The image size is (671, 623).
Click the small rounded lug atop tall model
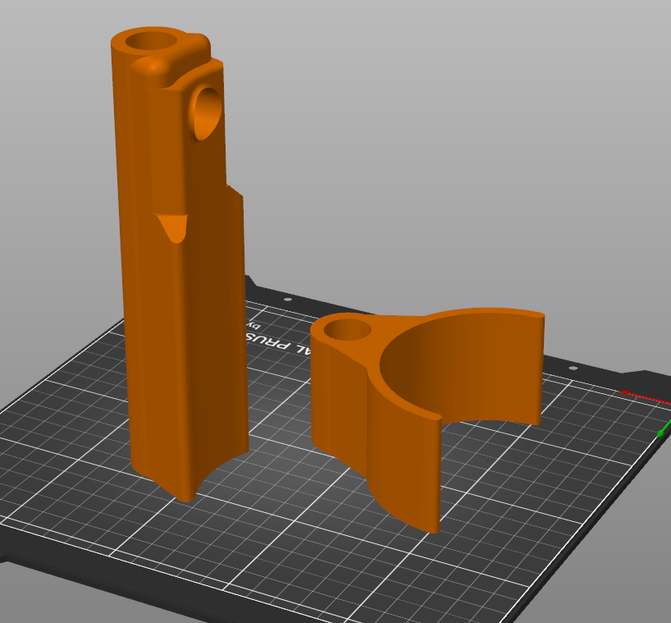pos(150,66)
